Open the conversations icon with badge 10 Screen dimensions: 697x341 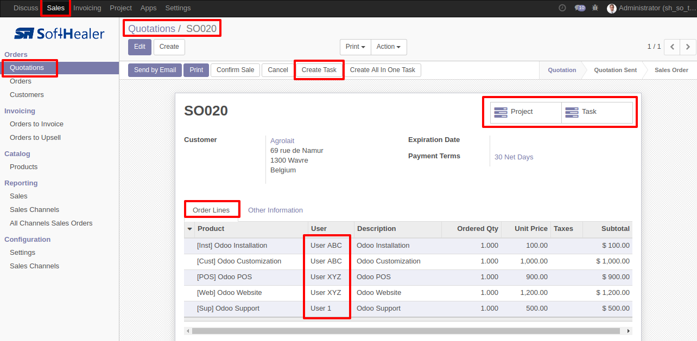pyautogui.click(x=580, y=8)
